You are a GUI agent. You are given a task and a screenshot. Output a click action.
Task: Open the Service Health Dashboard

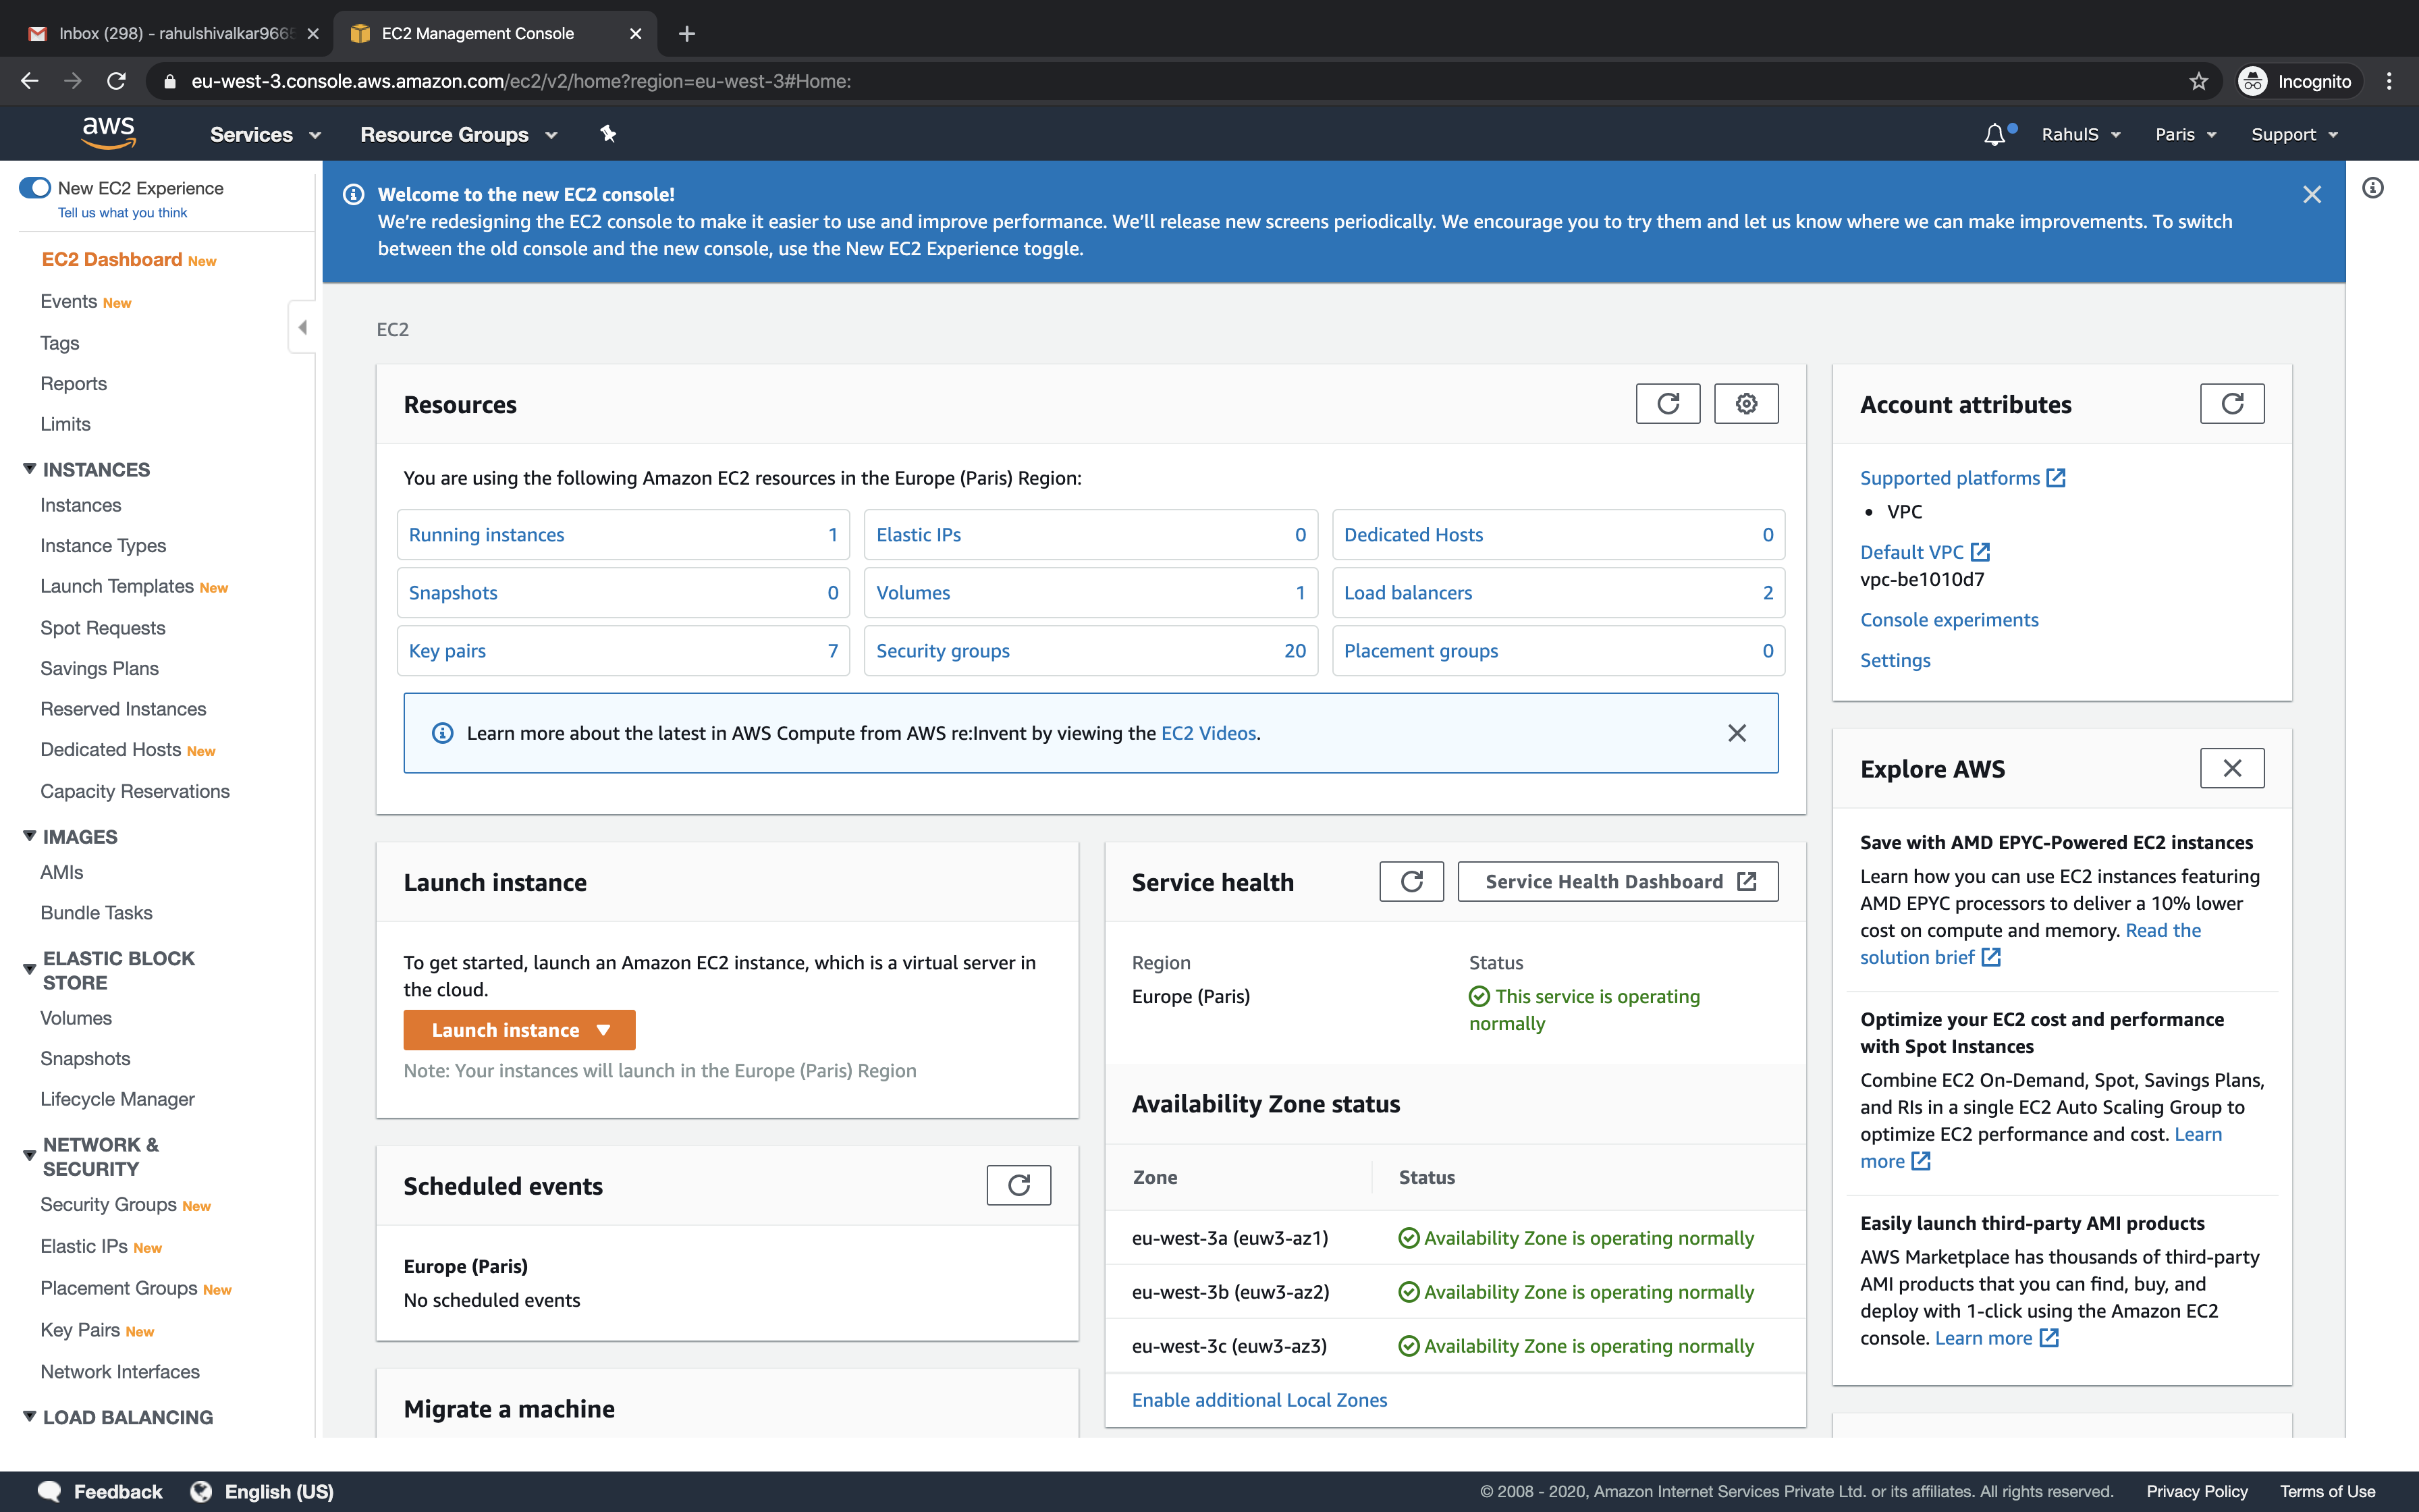click(1616, 881)
